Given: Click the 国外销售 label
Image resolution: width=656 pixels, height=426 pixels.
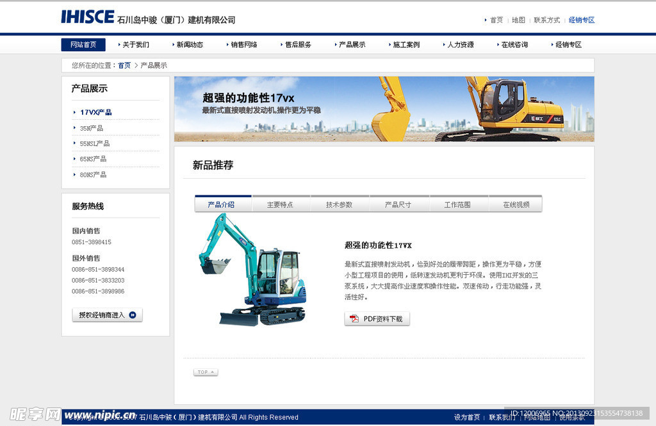Looking at the screenshot, I should point(86,258).
